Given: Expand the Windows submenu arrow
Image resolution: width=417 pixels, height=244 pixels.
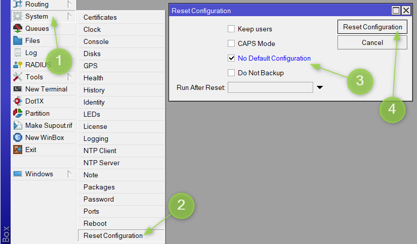Looking at the screenshot, I should coord(69,174).
